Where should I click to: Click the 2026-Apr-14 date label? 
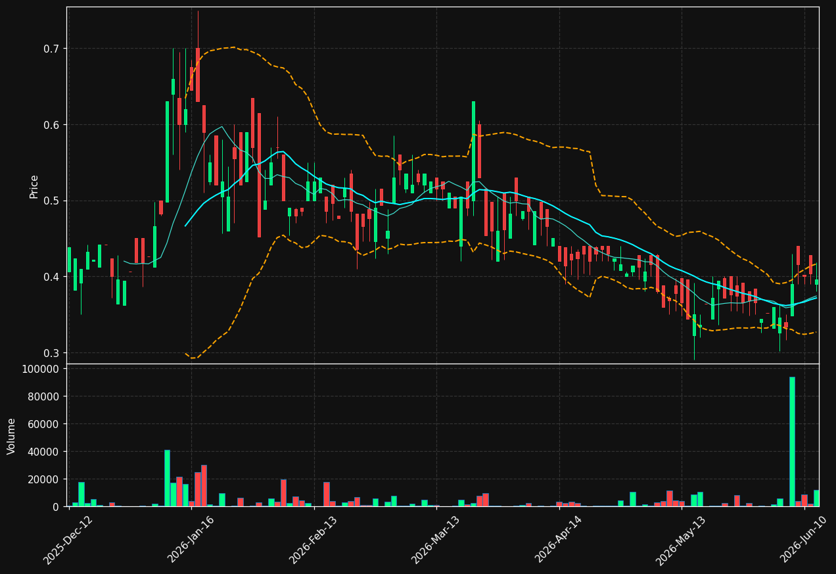pos(559,540)
